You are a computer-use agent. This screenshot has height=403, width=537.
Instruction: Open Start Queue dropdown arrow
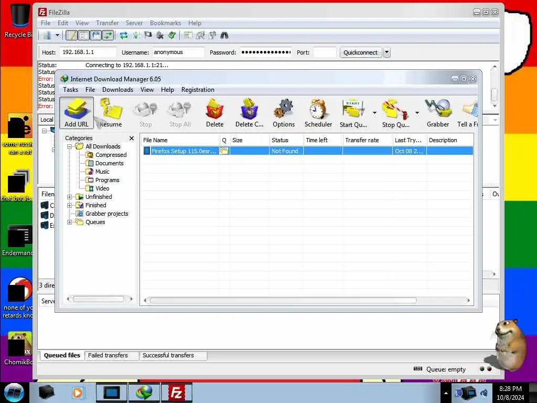[x=374, y=113]
